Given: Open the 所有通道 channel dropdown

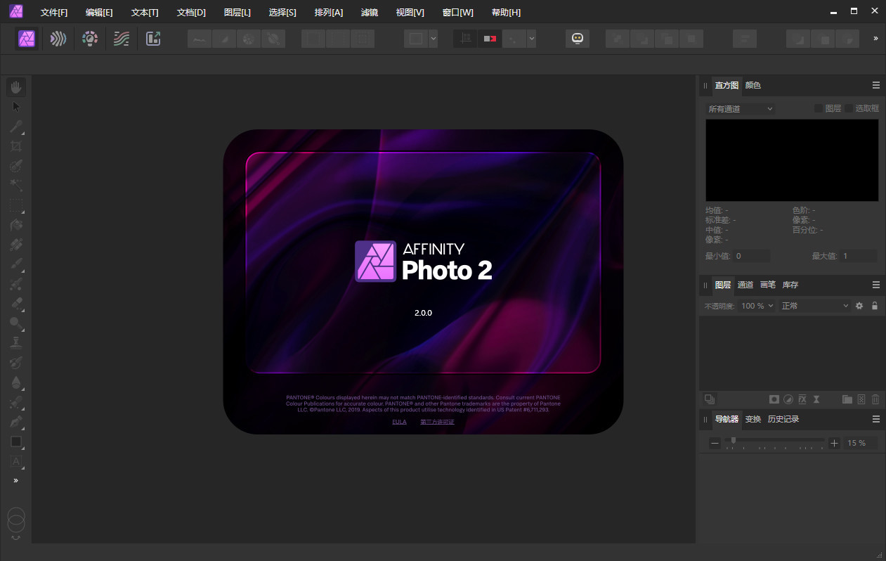Looking at the screenshot, I should click(740, 108).
